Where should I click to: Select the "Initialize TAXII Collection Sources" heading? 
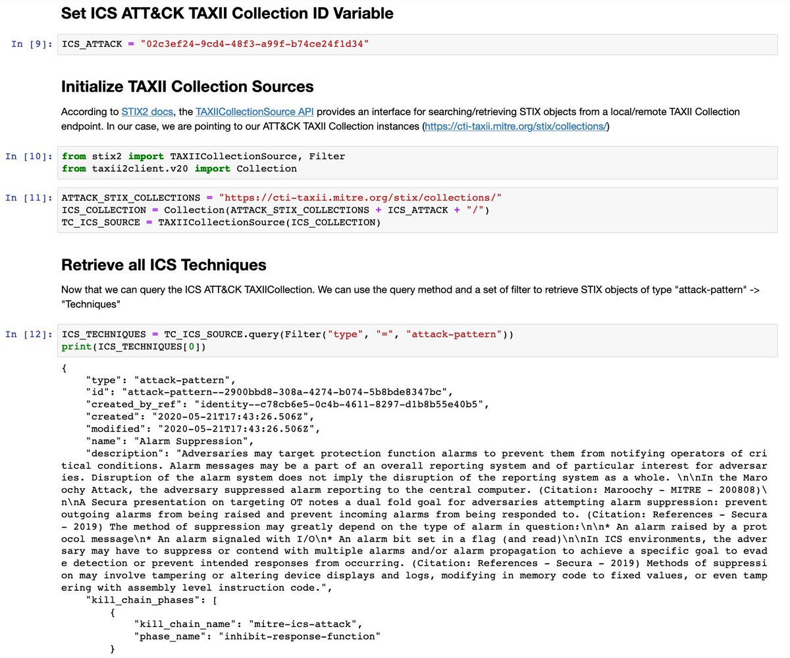coord(186,86)
